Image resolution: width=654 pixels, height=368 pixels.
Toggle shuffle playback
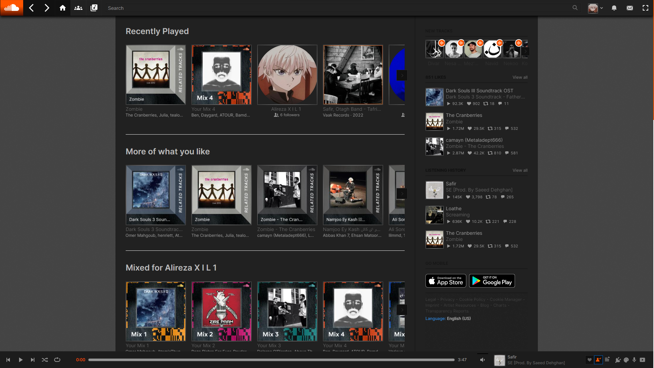pos(45,360)
